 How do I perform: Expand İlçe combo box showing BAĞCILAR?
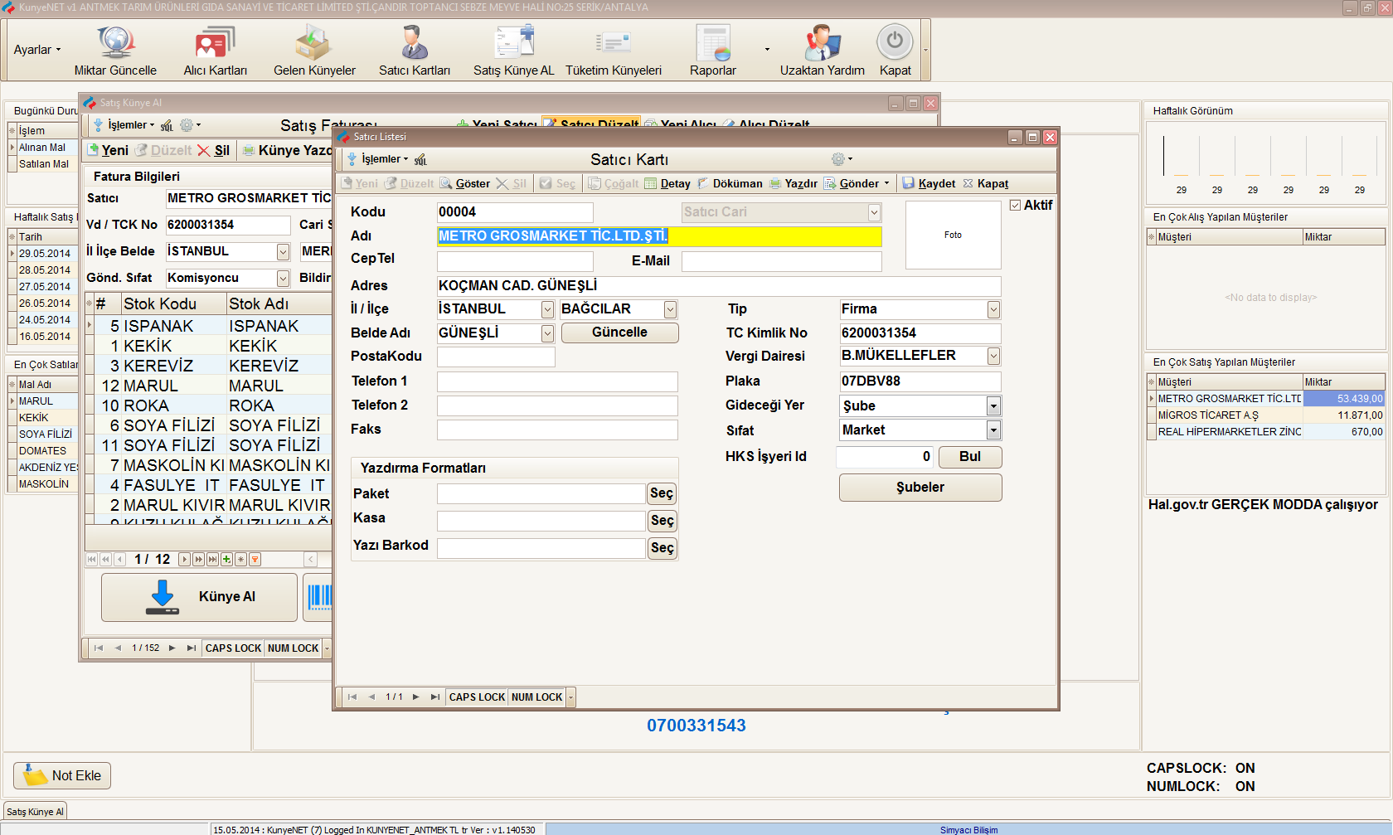[x=670, y=309]
